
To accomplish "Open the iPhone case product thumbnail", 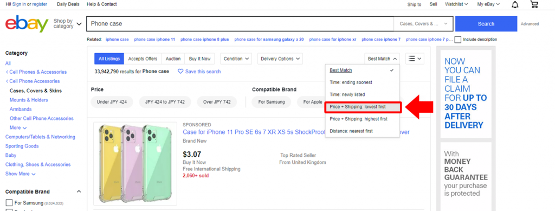I will tap(135, 164).
